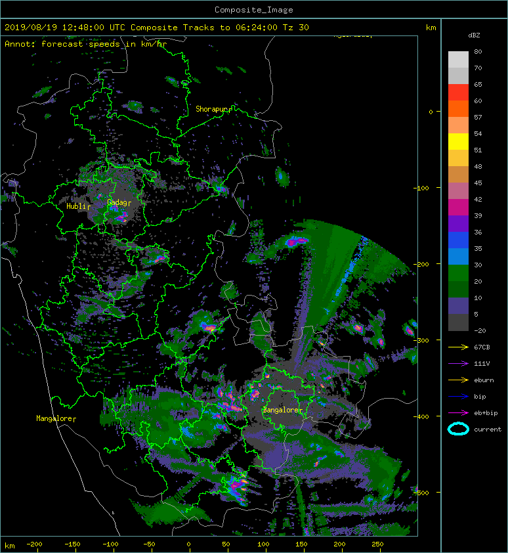Viewport: 508px width, 553px height.
Task: Click the storm cell near Gadag
Action: point(120,215)
